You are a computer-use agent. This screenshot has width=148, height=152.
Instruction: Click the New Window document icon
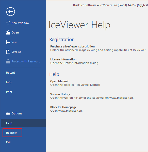pyautogui.click(x=8, y=23)
